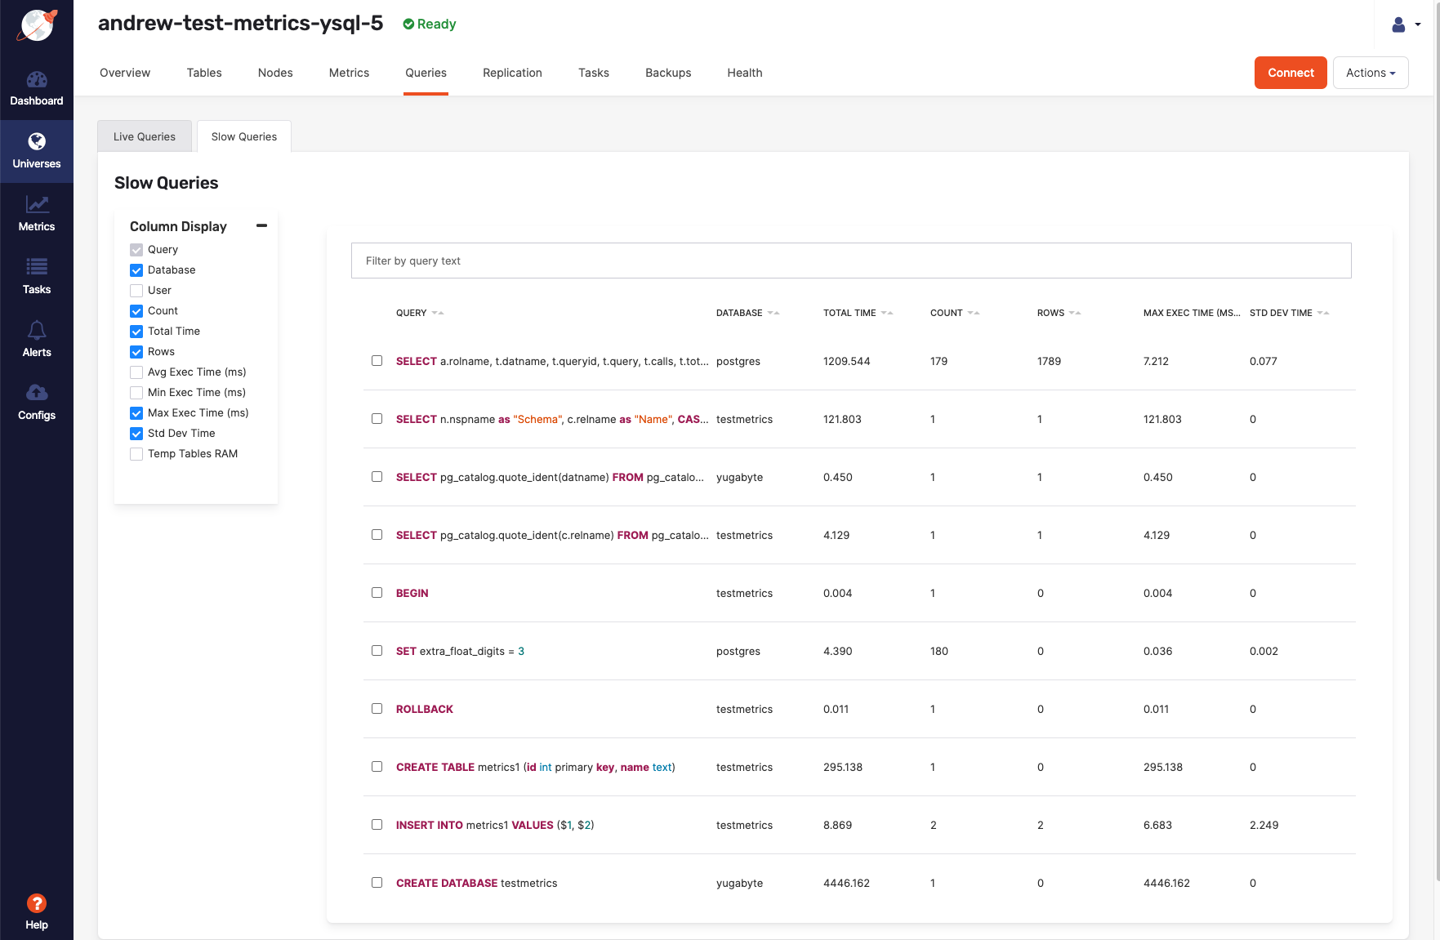Select the CREATE DATABASE testmetrics row checkbox
Screen dimensions: 1440x940
pos(377,883)
